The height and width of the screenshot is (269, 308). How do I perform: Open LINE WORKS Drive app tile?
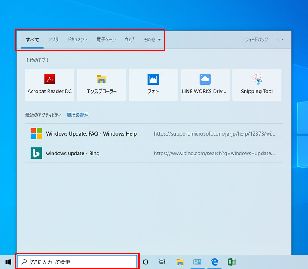pyautogui.click(x=205, y=85)
